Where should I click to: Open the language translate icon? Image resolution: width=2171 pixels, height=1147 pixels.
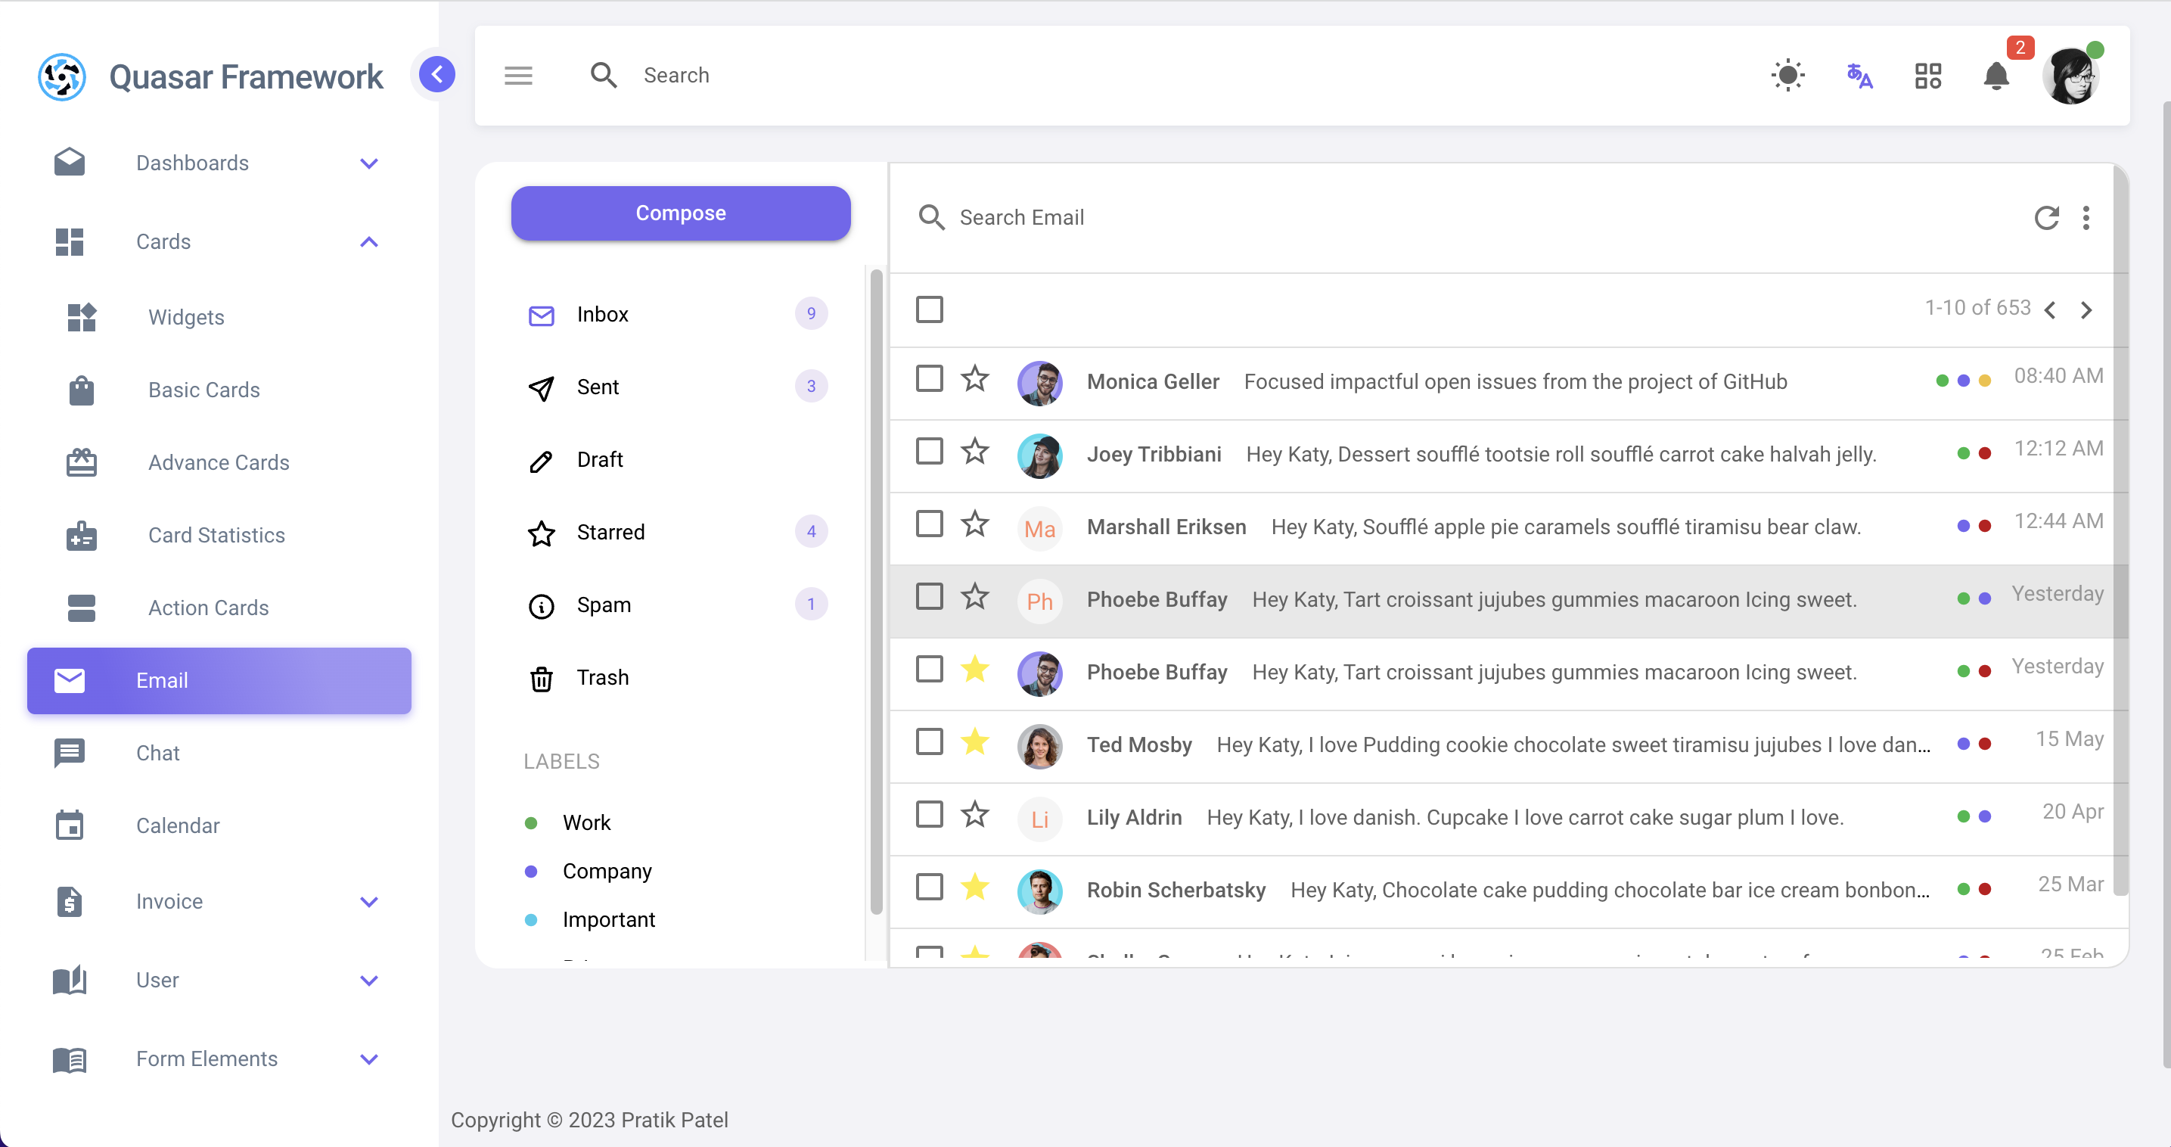[1859, 76]
